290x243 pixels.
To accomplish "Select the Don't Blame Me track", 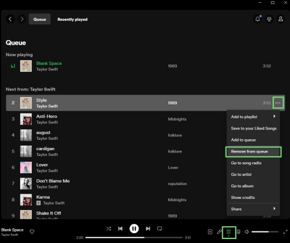I will point(53,181).
